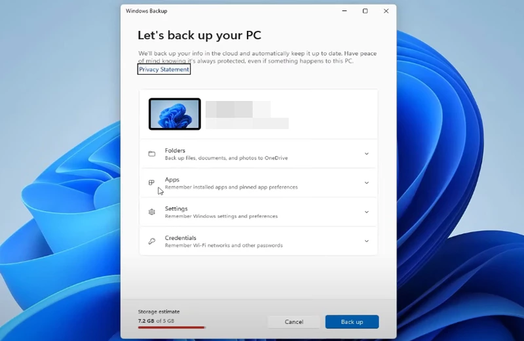Close the Windows Backup window
This screenshot has height=341, width=524.
[x=386, y=11]
